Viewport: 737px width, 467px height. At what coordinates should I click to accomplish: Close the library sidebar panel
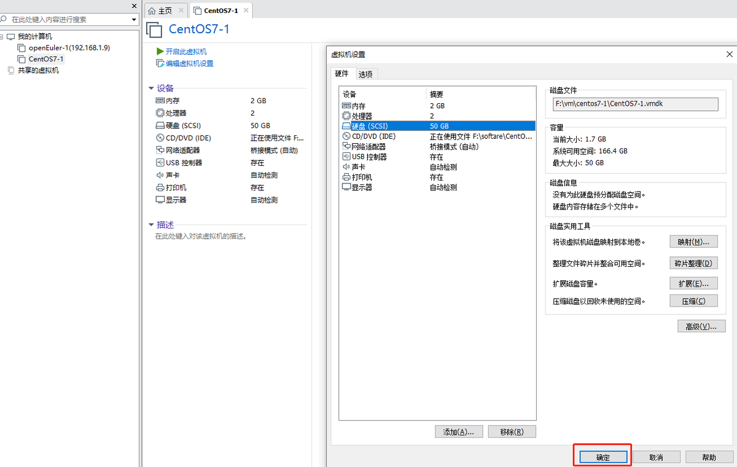pos(135,6)
